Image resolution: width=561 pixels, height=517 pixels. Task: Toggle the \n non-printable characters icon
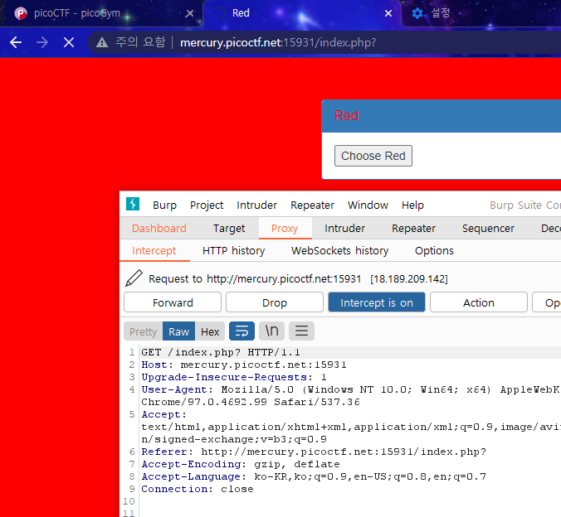click(x=271, y=331)
